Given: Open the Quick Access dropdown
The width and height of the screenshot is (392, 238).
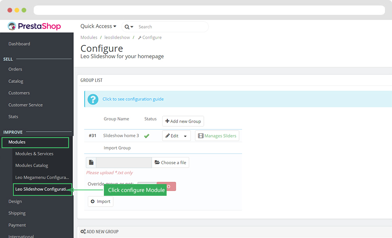Looking at the screenshot, I should click(x=98, y=26).
